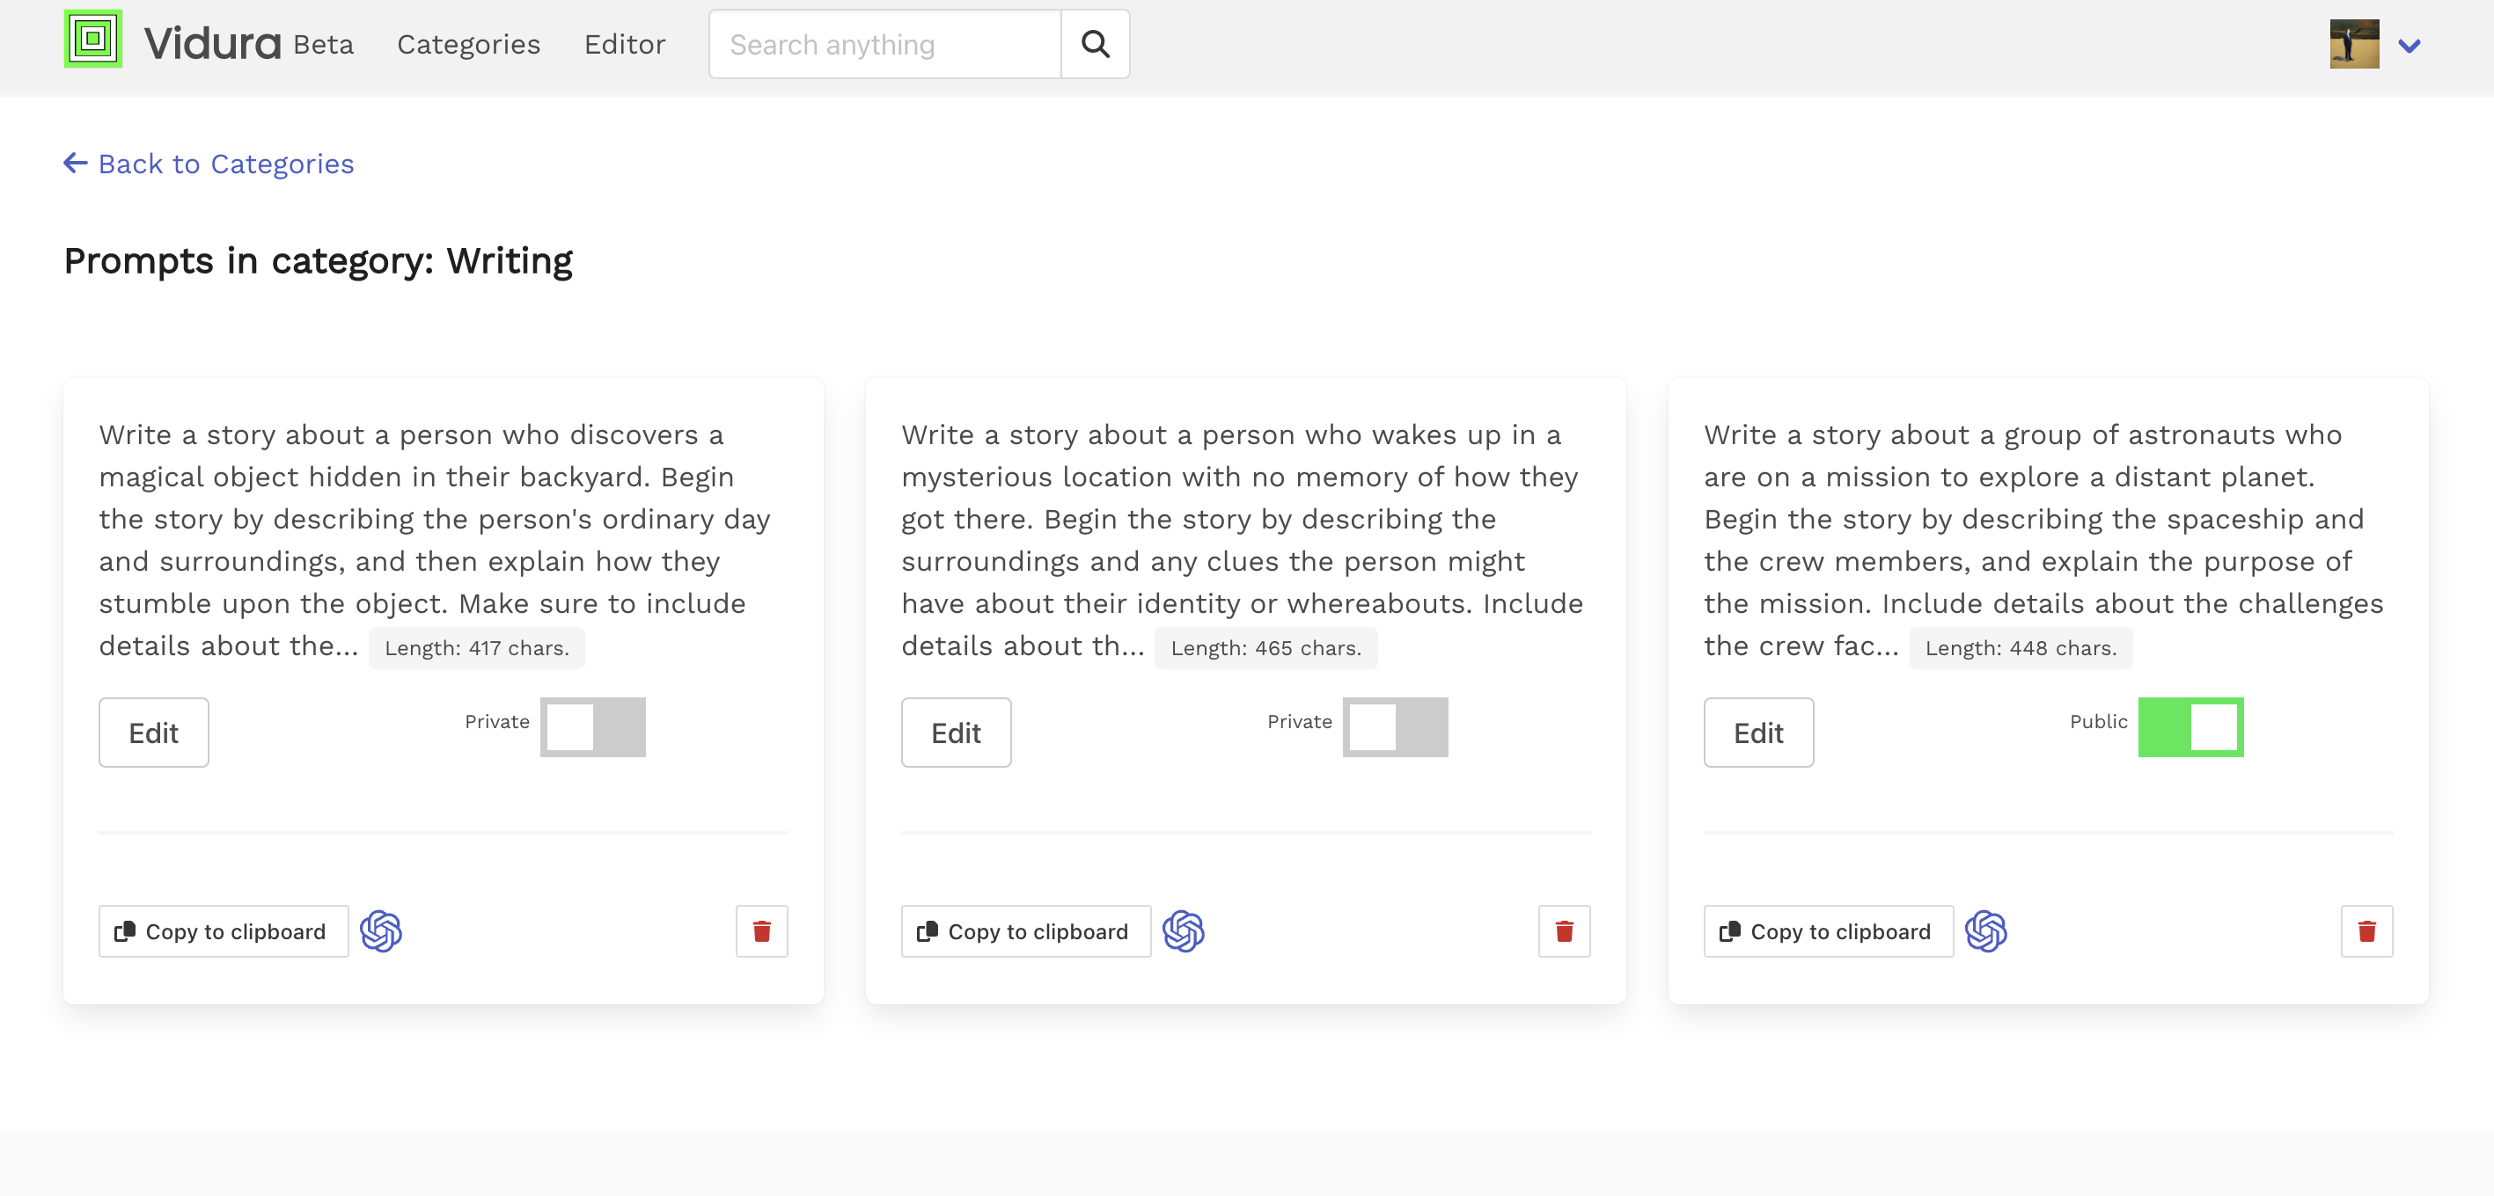Delete the mysterious location story prompt

1564,931
